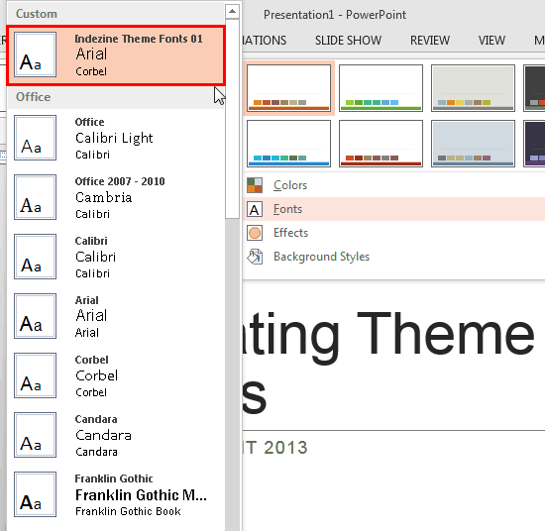Viewport: 545px width, 531px height.
Task: Apply the beige background variant thumbnail
Action: [473, 88]
